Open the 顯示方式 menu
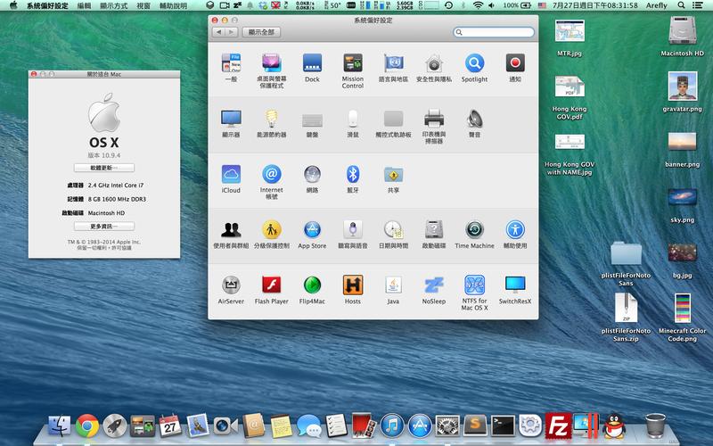 (x=114, y=5)
